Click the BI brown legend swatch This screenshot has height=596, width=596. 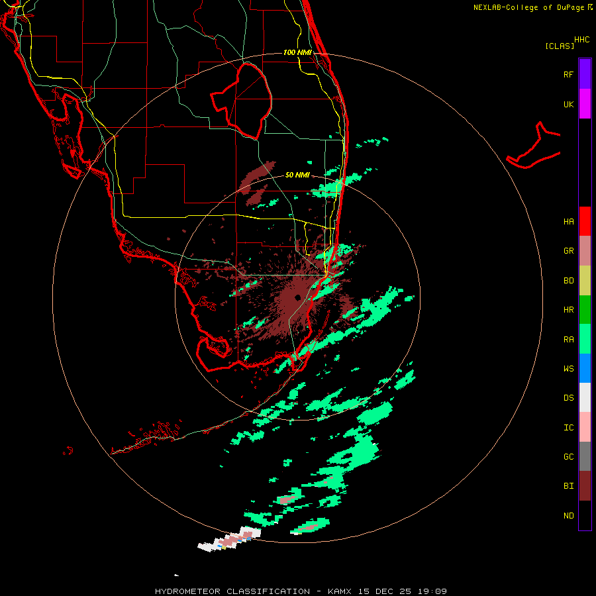point(585,486)
